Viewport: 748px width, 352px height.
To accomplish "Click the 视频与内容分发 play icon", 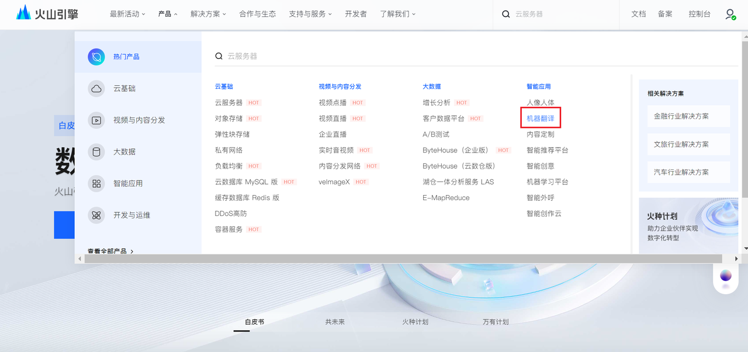I will [x=96, y=120].
